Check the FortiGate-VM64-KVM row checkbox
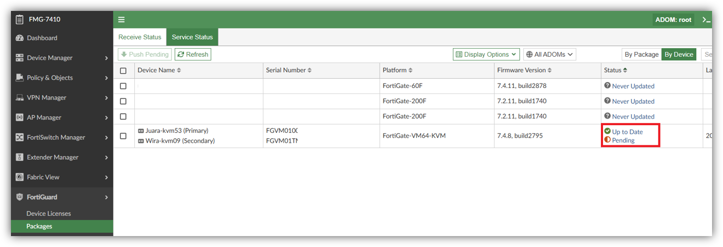The height and width of the screenshot is (247, 723). click(x=123, y=136)
